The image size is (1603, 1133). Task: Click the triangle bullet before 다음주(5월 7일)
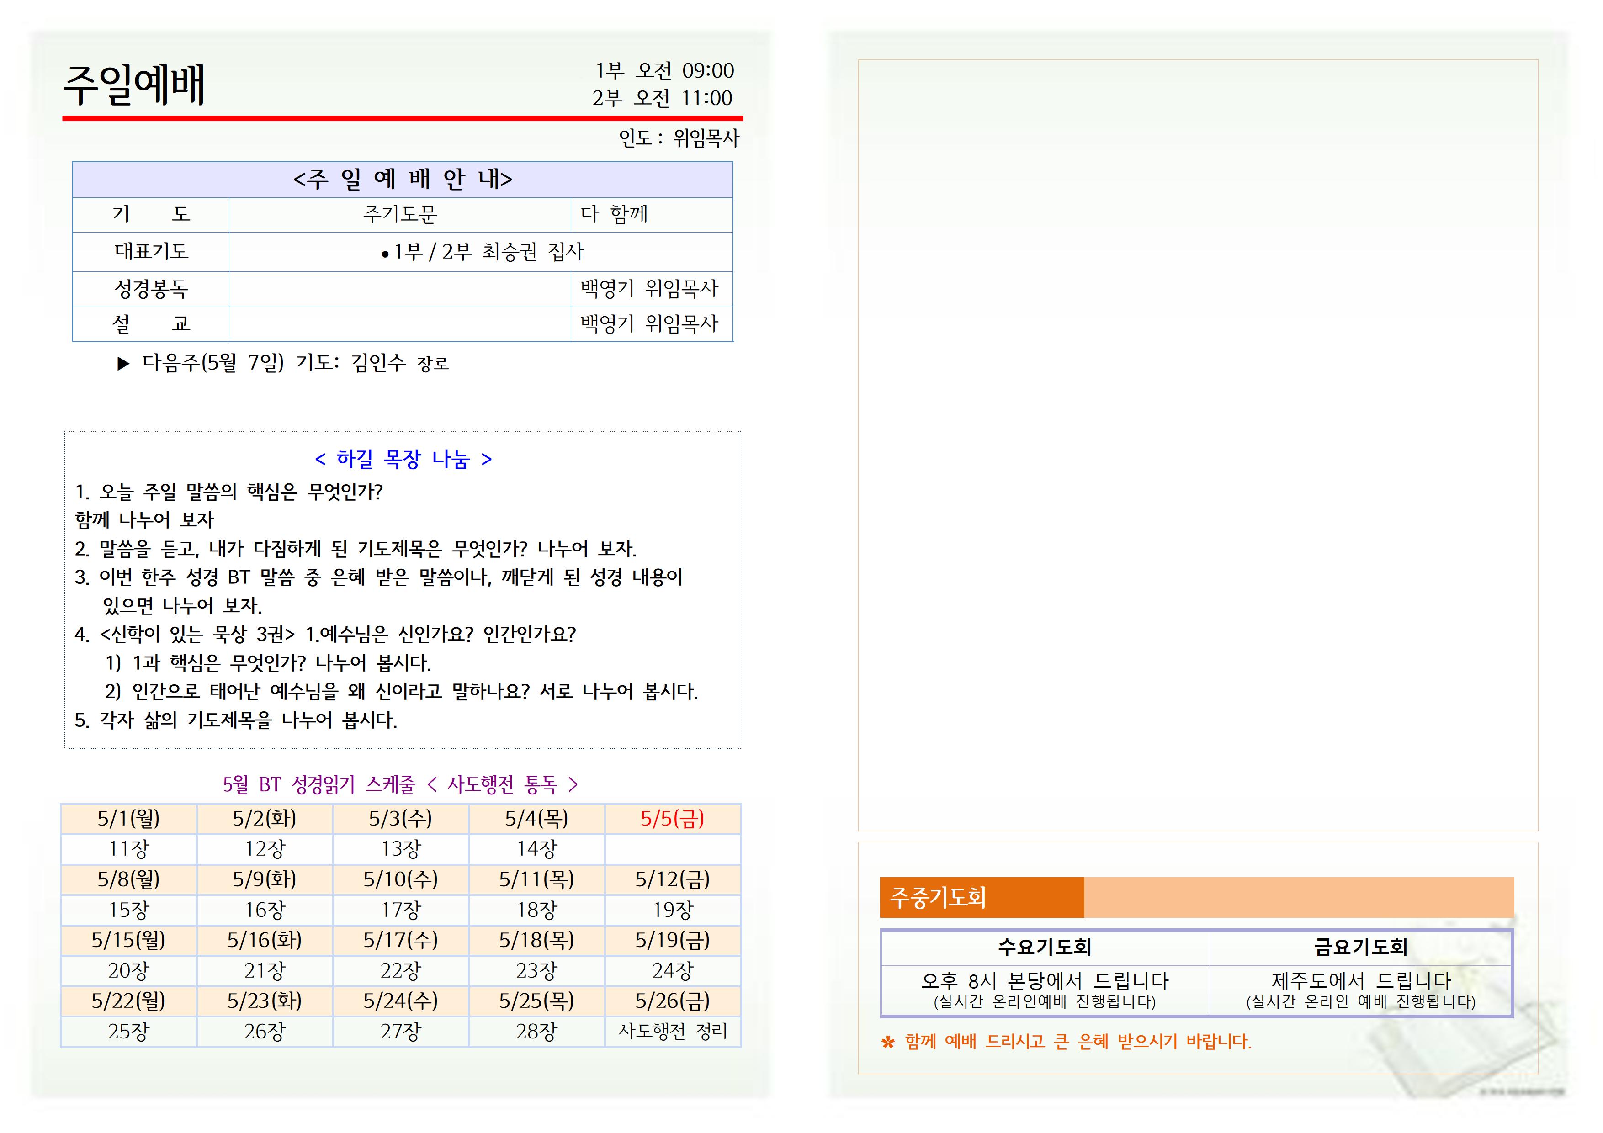click(x=123, y=364)
